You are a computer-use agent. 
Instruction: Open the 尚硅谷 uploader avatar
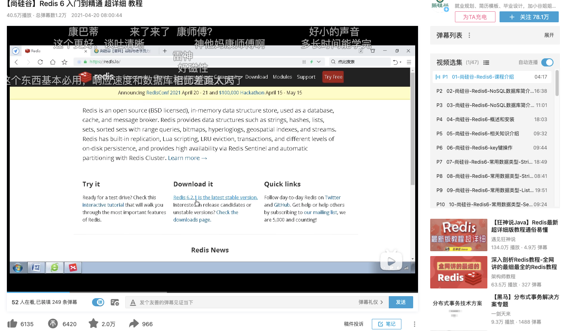440,5
